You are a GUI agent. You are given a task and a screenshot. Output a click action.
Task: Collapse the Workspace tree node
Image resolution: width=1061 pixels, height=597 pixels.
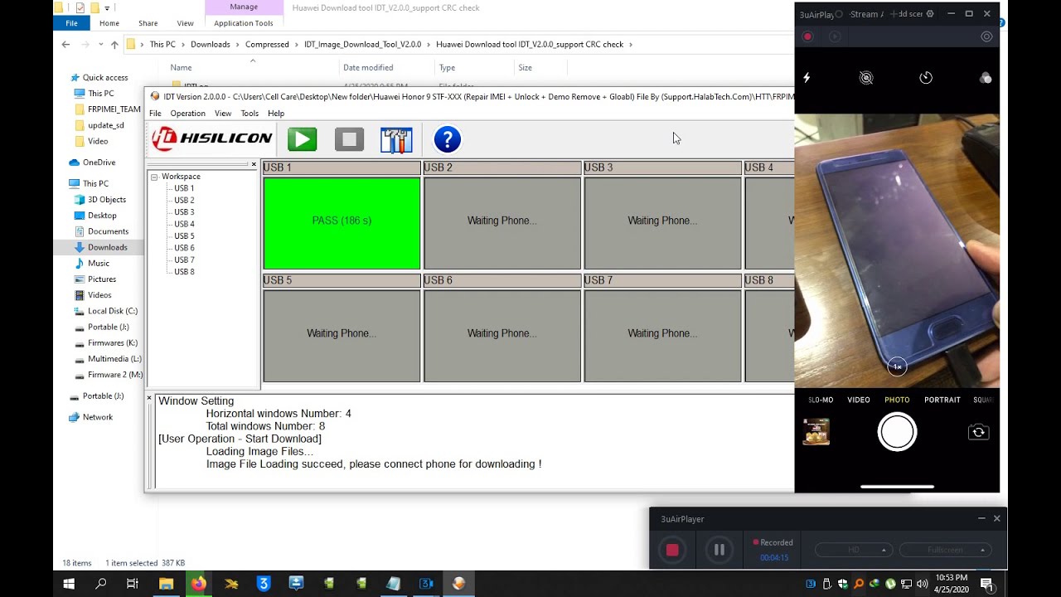pos(154,177)
